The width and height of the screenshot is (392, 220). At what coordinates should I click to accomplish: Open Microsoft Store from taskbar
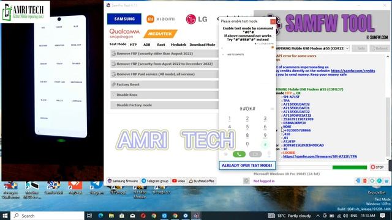(x=122, y=216)
